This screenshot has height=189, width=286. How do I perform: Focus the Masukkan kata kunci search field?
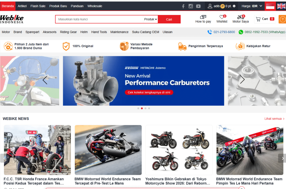(x=99, y=19)
